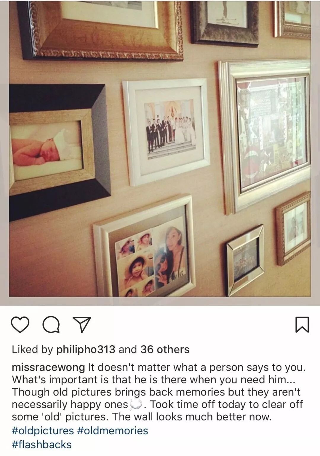Tap the small mirrored frame photo
Viewport: 320px width, 456px height.
(x=245, y=260)
